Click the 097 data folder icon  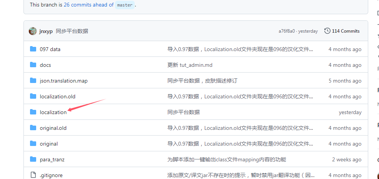point(33,49)
